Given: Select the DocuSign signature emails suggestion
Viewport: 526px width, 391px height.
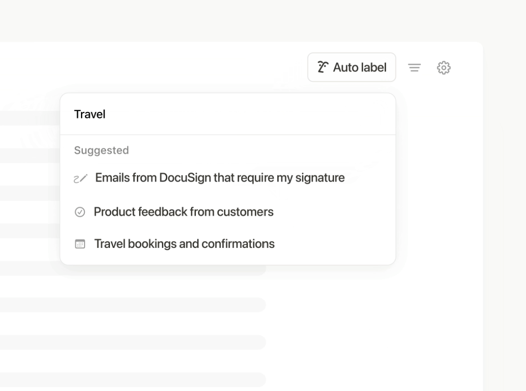Looking at the screenshot, I should point(228,178).
